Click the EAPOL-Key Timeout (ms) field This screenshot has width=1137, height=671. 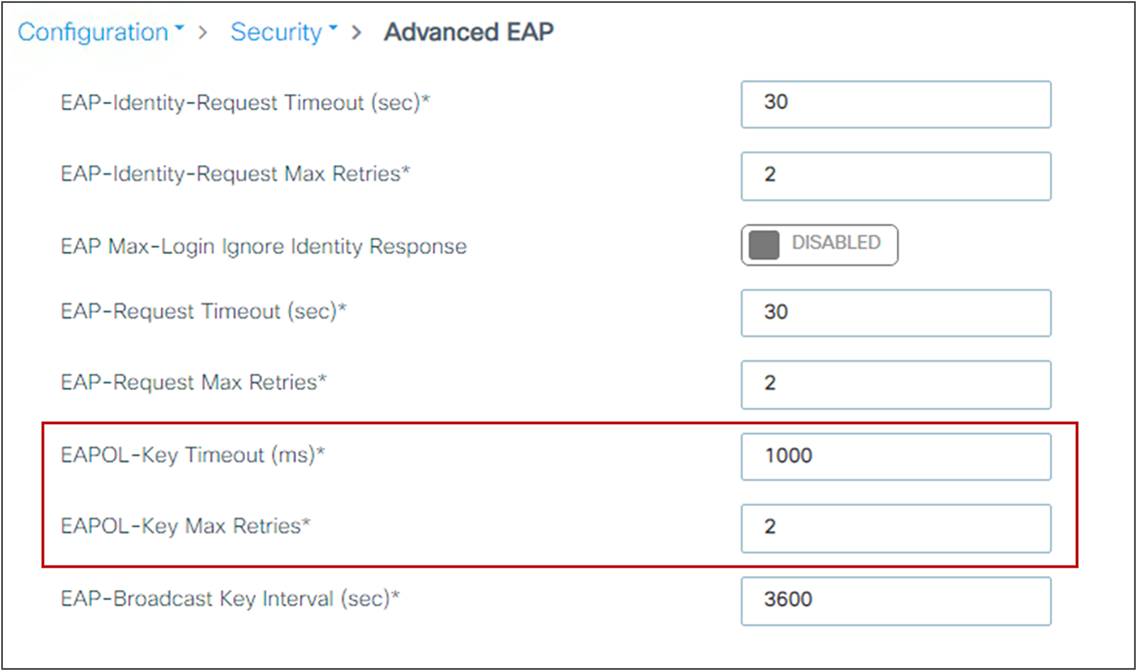(895, 457)
